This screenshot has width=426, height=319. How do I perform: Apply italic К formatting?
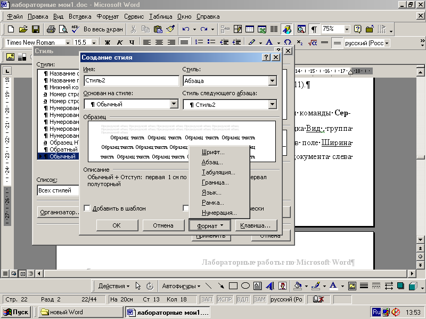120,43
